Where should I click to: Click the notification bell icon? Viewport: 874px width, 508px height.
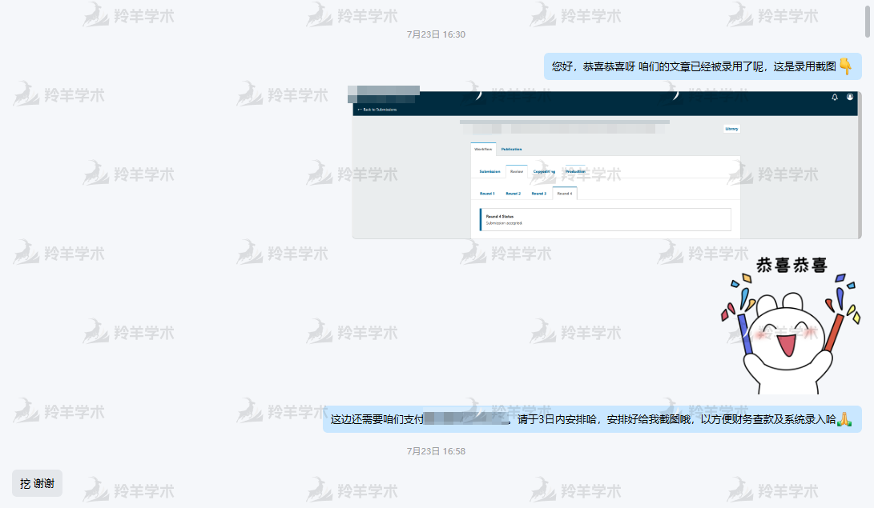pyautogui.click(x=835, y=97)
